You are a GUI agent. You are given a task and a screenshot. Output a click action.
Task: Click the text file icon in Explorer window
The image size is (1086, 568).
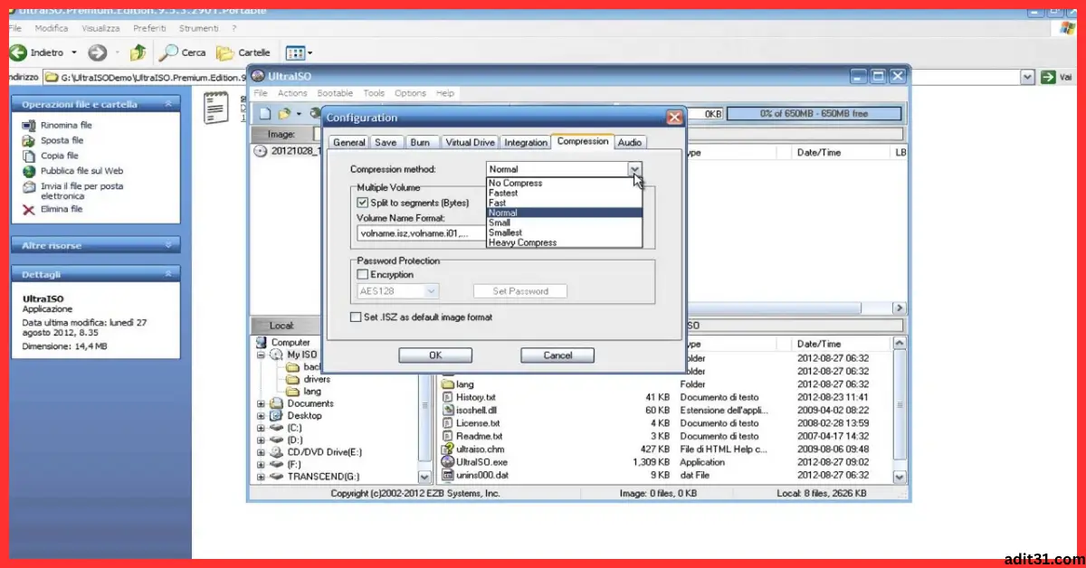coord(215,108)
